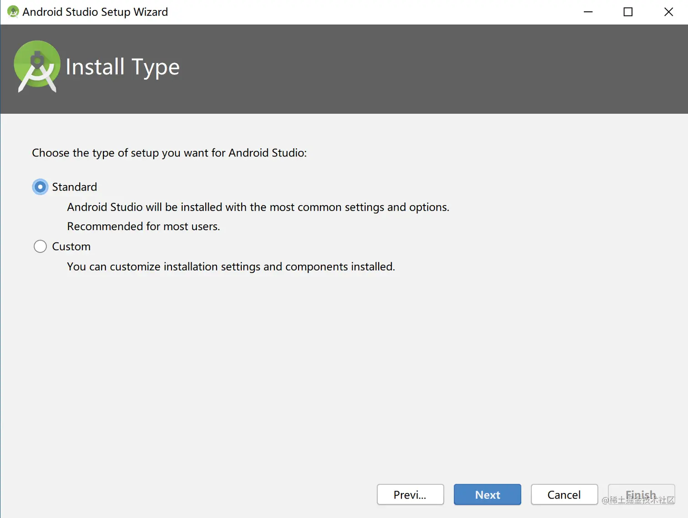This screenshot has width=688, height=518.
Task: Minimize the Setup Wizard window
Action: (588, 12)
